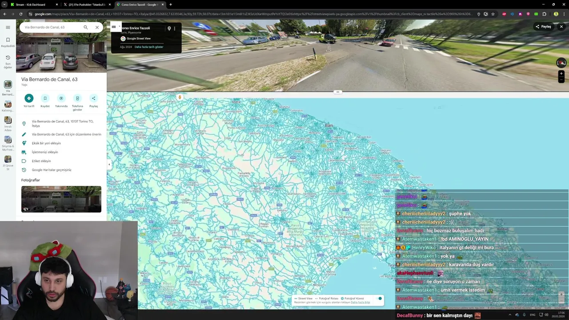The image size is (569, 320).
Task: Click the browser address bar URL
Action: 253,14
